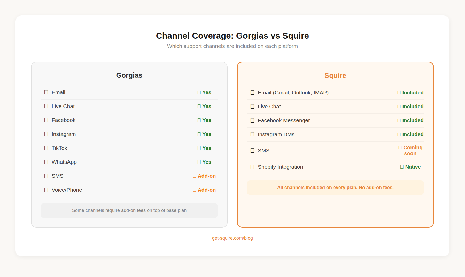Click the green check icon next to Email Yes
Viewport: 465px width, 277px height.
[x=199, y=92]
